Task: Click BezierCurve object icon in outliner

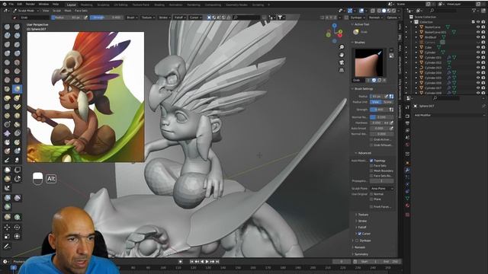Action: [422, 27]
